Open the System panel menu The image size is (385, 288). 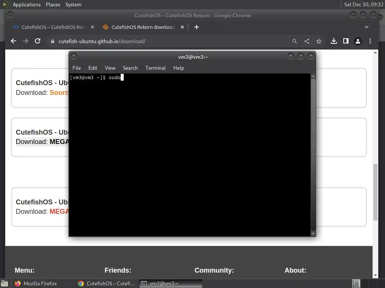pyautogui.click(x=73, y=4)
